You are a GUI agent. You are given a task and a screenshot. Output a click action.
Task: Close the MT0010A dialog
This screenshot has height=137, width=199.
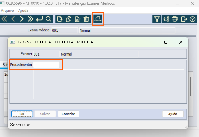181,42
